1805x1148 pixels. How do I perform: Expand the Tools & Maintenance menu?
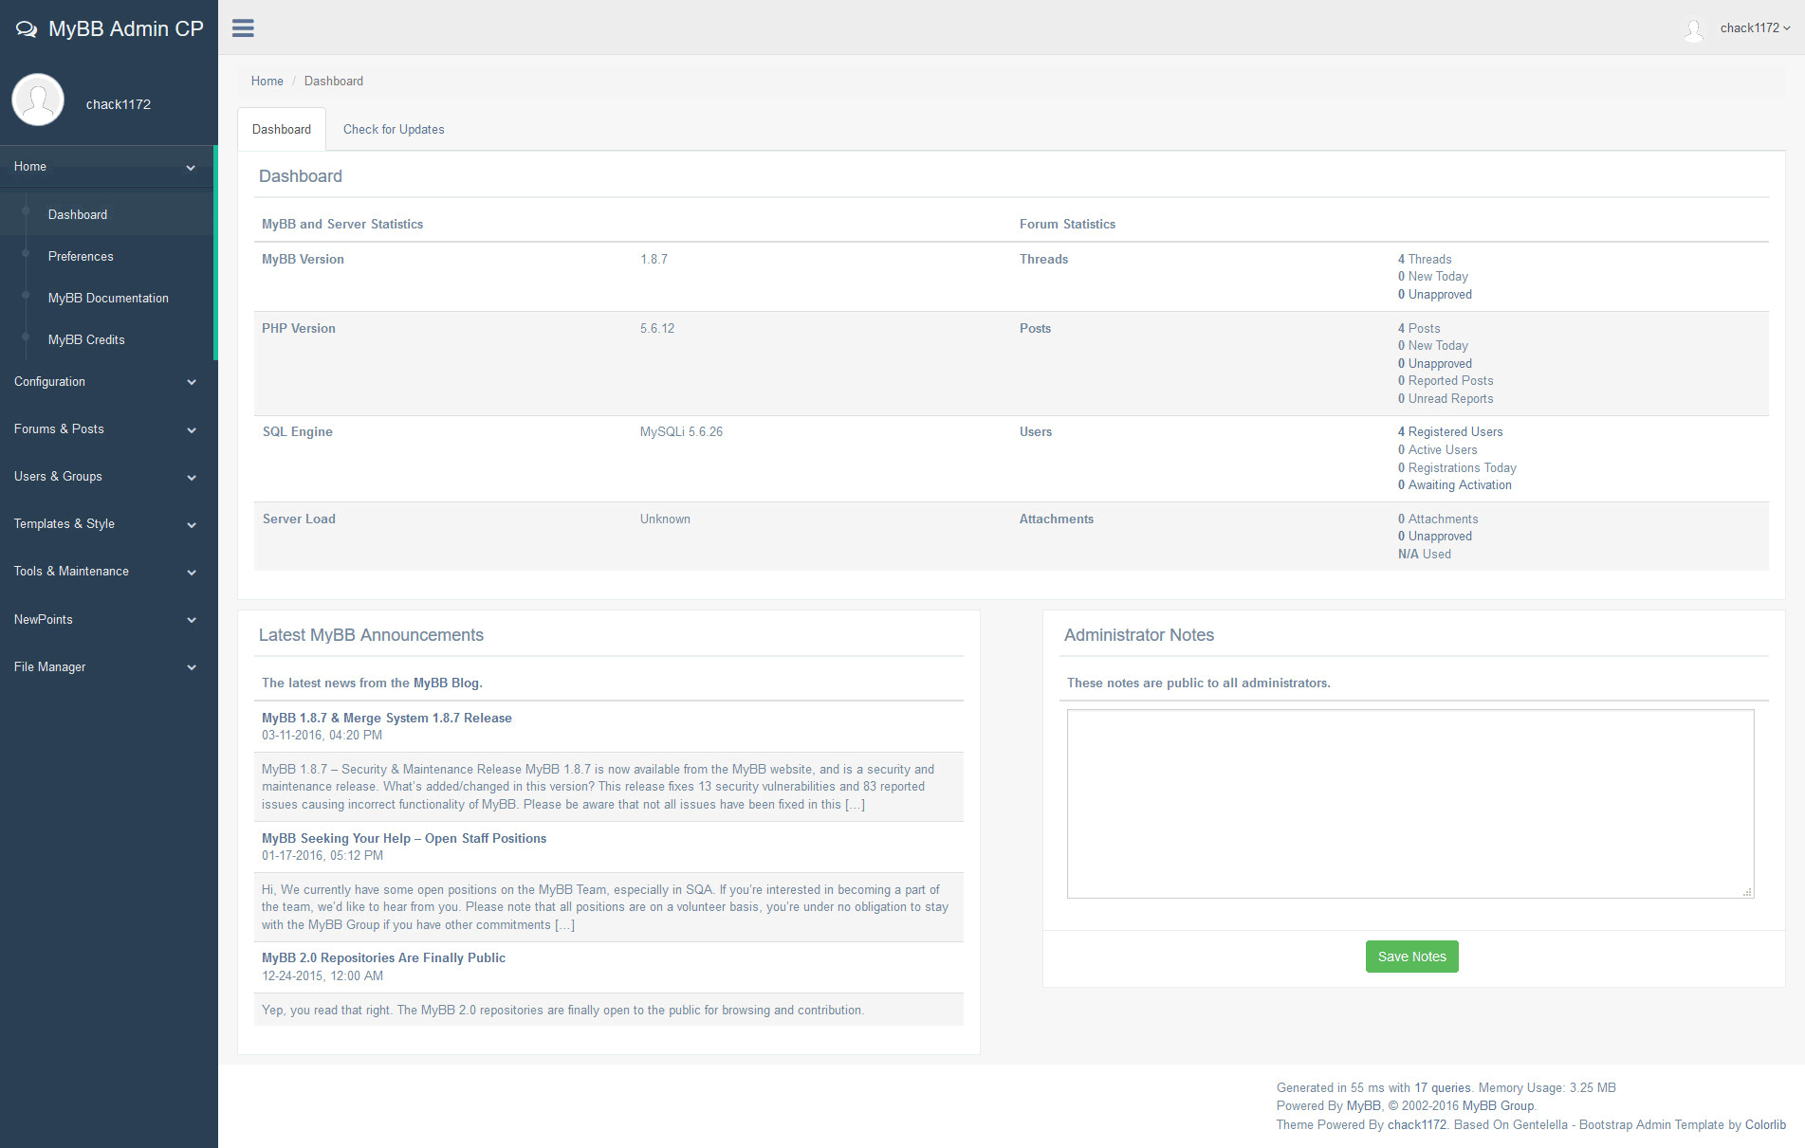pos(107,572)
